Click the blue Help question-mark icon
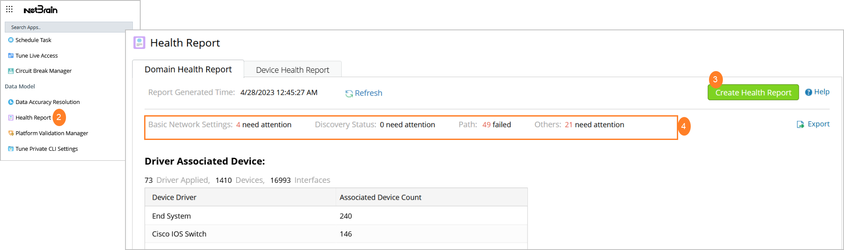This screenshot has width=844, height=250. pos(808,92)
